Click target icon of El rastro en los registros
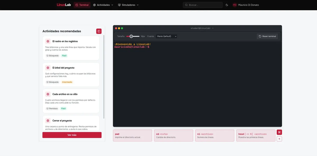The width and height of the screenshot is (317, 156). tap(48, 41)
